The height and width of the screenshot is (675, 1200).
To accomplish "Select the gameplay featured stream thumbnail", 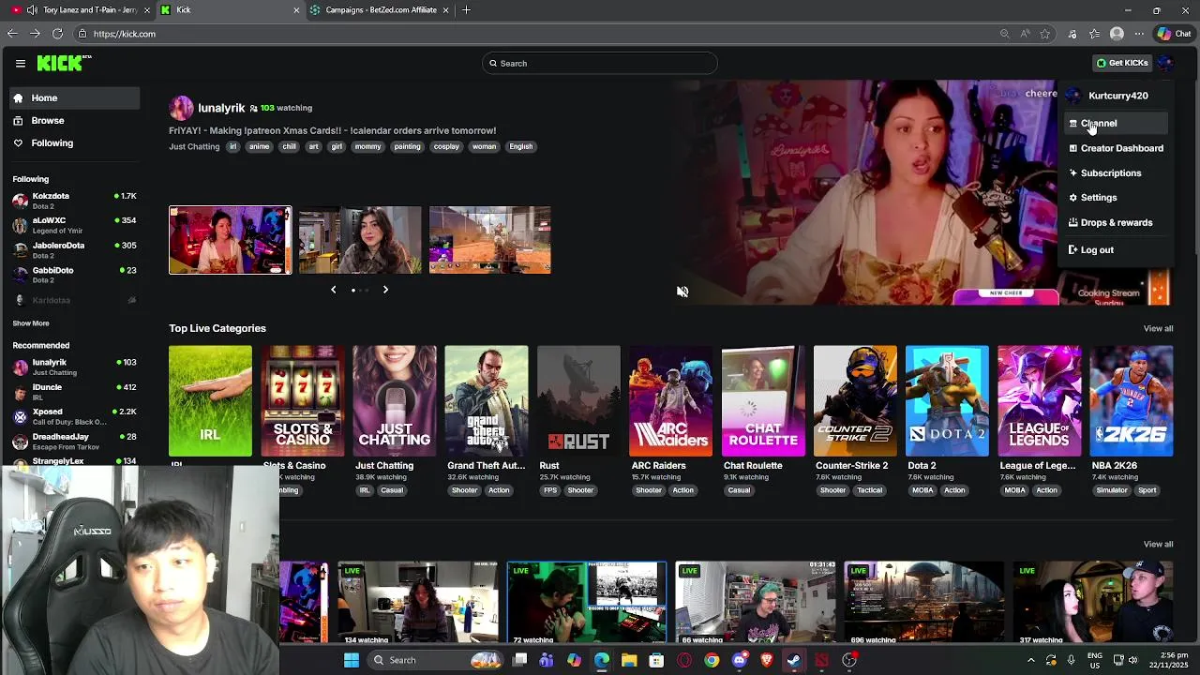I will (490, 240).
